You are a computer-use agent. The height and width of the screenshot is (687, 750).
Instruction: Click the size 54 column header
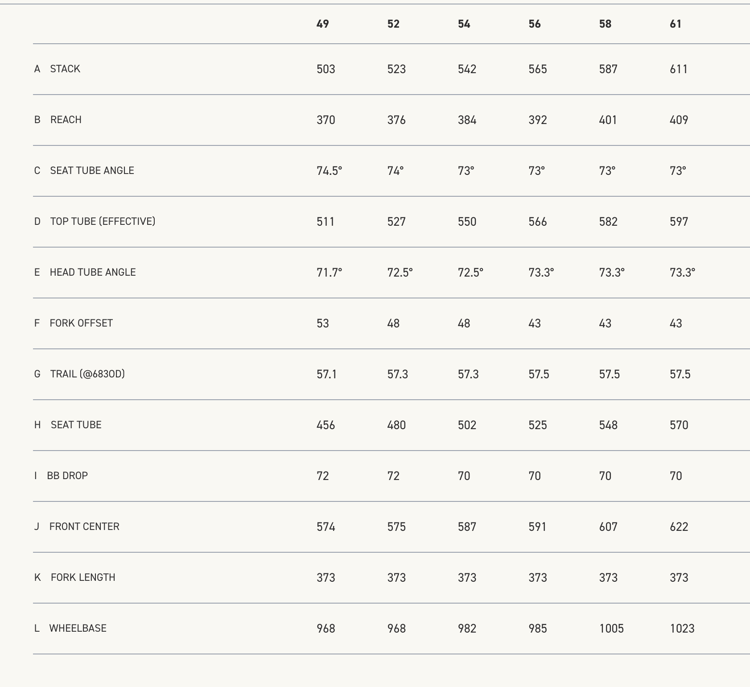(x=464, y=24)
